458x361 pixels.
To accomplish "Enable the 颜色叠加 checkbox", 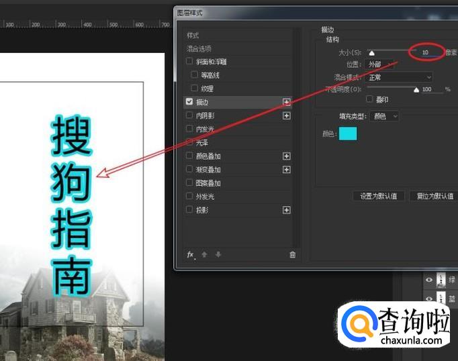I will [189, 156].
